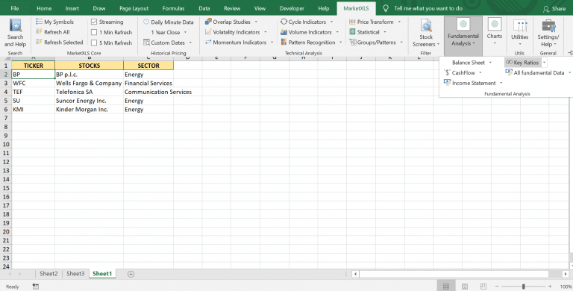573x291 pixels.
Task: Expand Overlap Studies dropdown arrow
Action: pos(256,22)
